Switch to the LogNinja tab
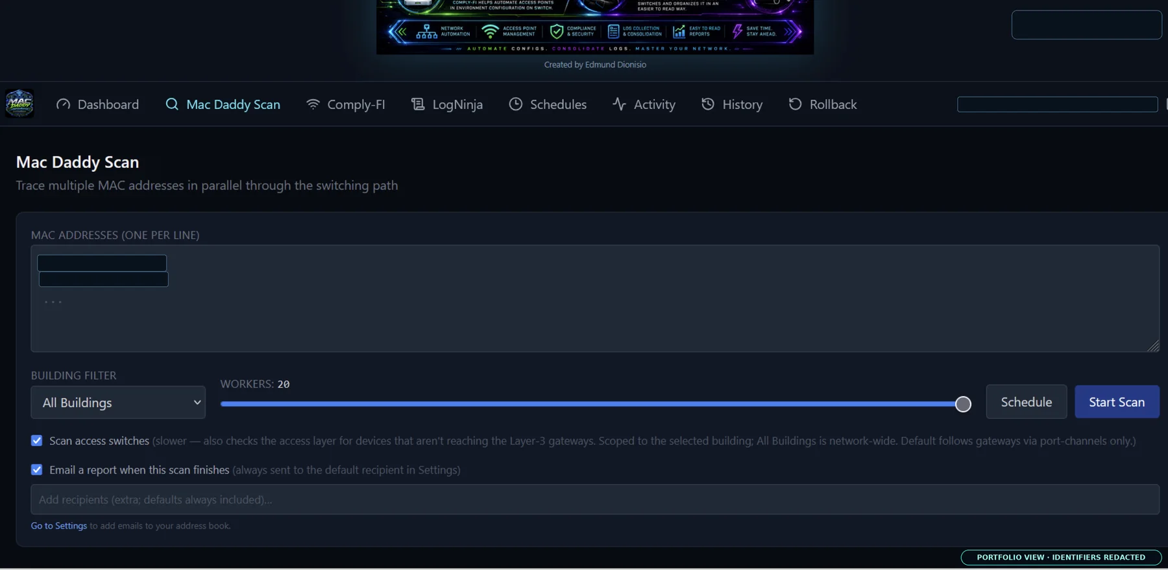The height and width of the screenshot is (570, 1168). 447,104
